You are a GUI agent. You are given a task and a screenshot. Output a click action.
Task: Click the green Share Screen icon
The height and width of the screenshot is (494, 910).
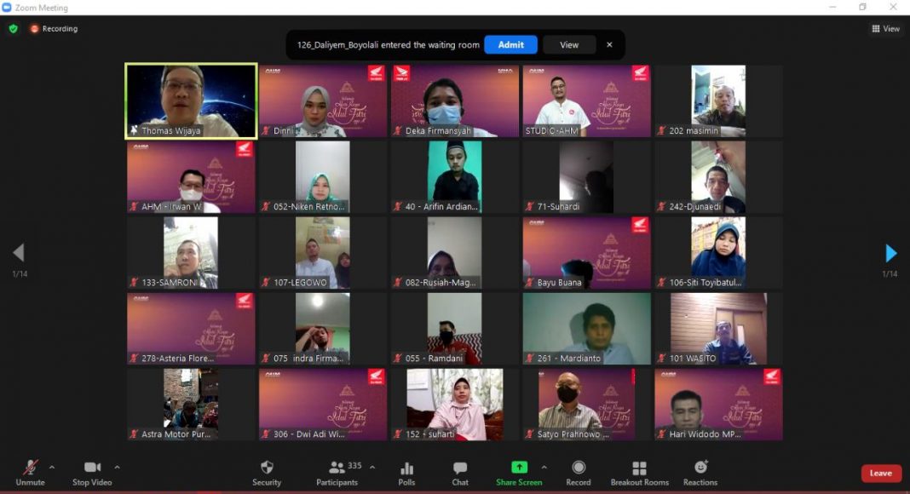click(x=518, y=468)
